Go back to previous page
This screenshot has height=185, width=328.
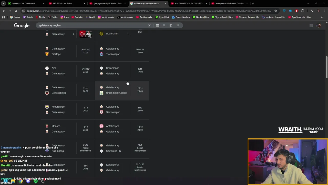4,11
